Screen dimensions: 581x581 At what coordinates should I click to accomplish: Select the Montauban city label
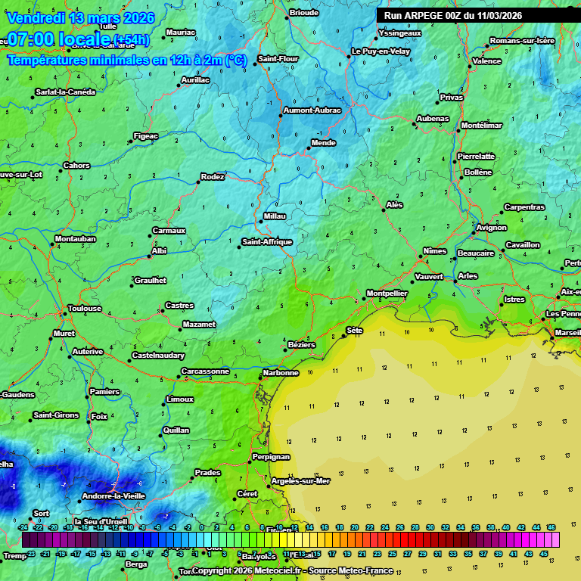(x=76, y=239)
